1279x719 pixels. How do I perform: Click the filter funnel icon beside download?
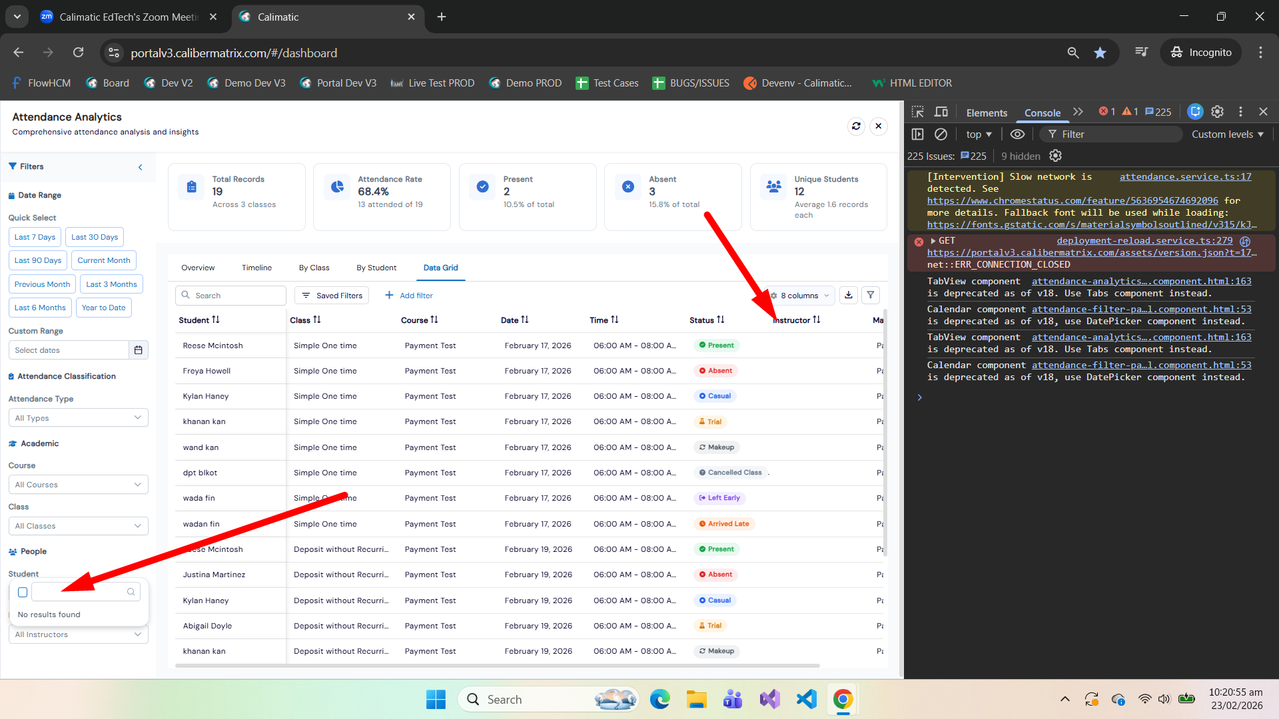pos(871,295)
